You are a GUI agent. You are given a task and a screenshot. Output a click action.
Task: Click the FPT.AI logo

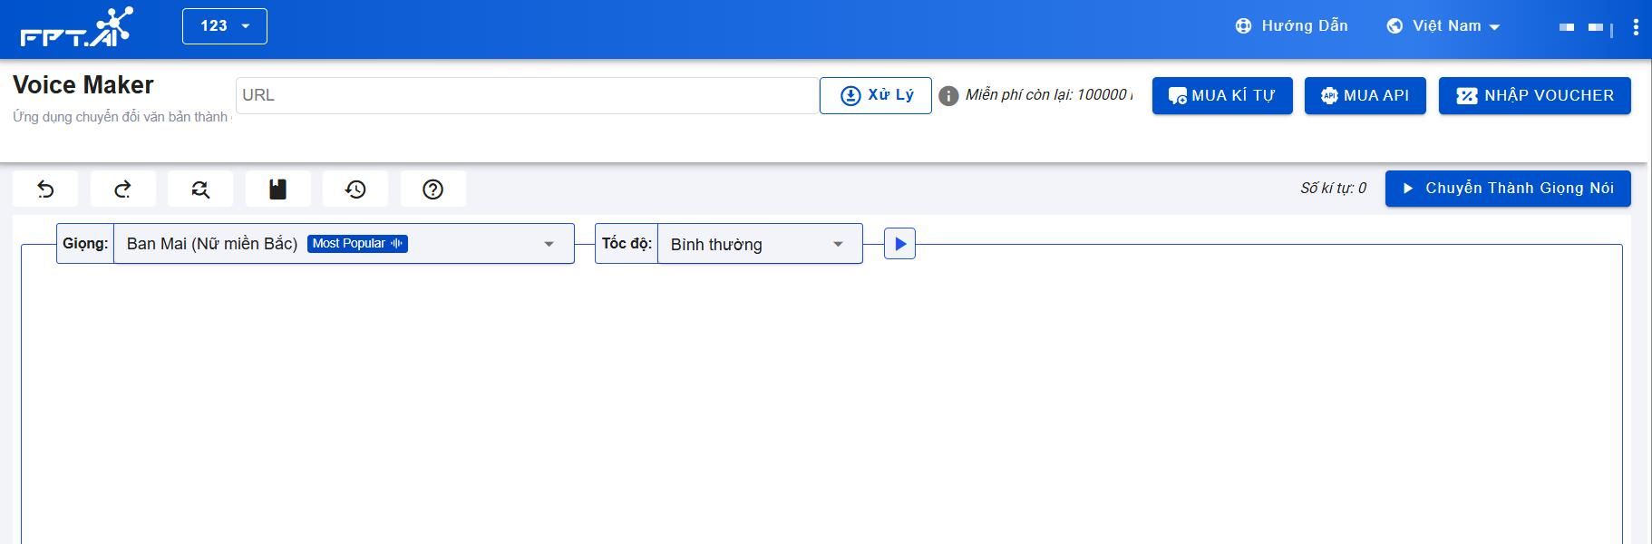pos(76,26)
